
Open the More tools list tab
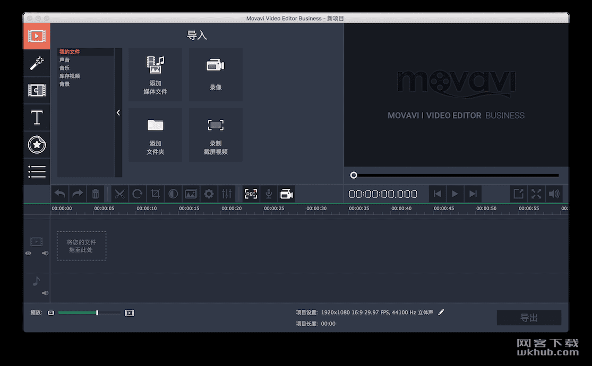point(37,172)
